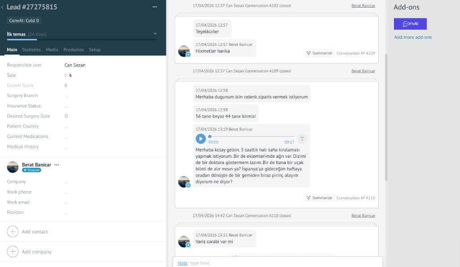Click sender avatar beside Hixmetler harika message

pyautogui.click(x=184, y=51)
